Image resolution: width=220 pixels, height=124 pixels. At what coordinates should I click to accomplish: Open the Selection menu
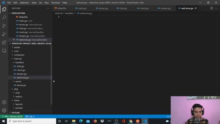tap(24, 3)
